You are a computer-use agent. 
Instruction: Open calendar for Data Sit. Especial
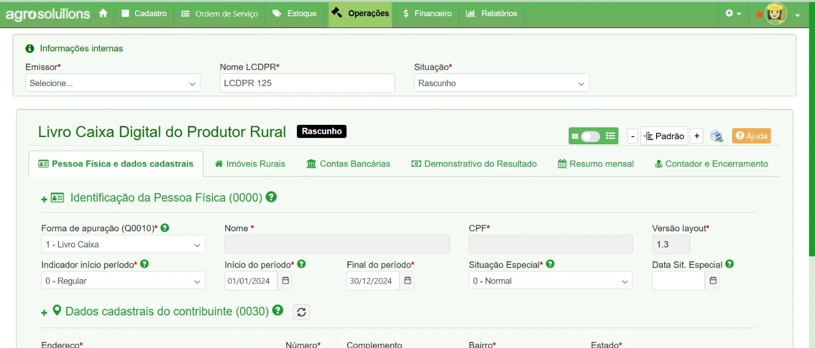(x=713, y=281)
